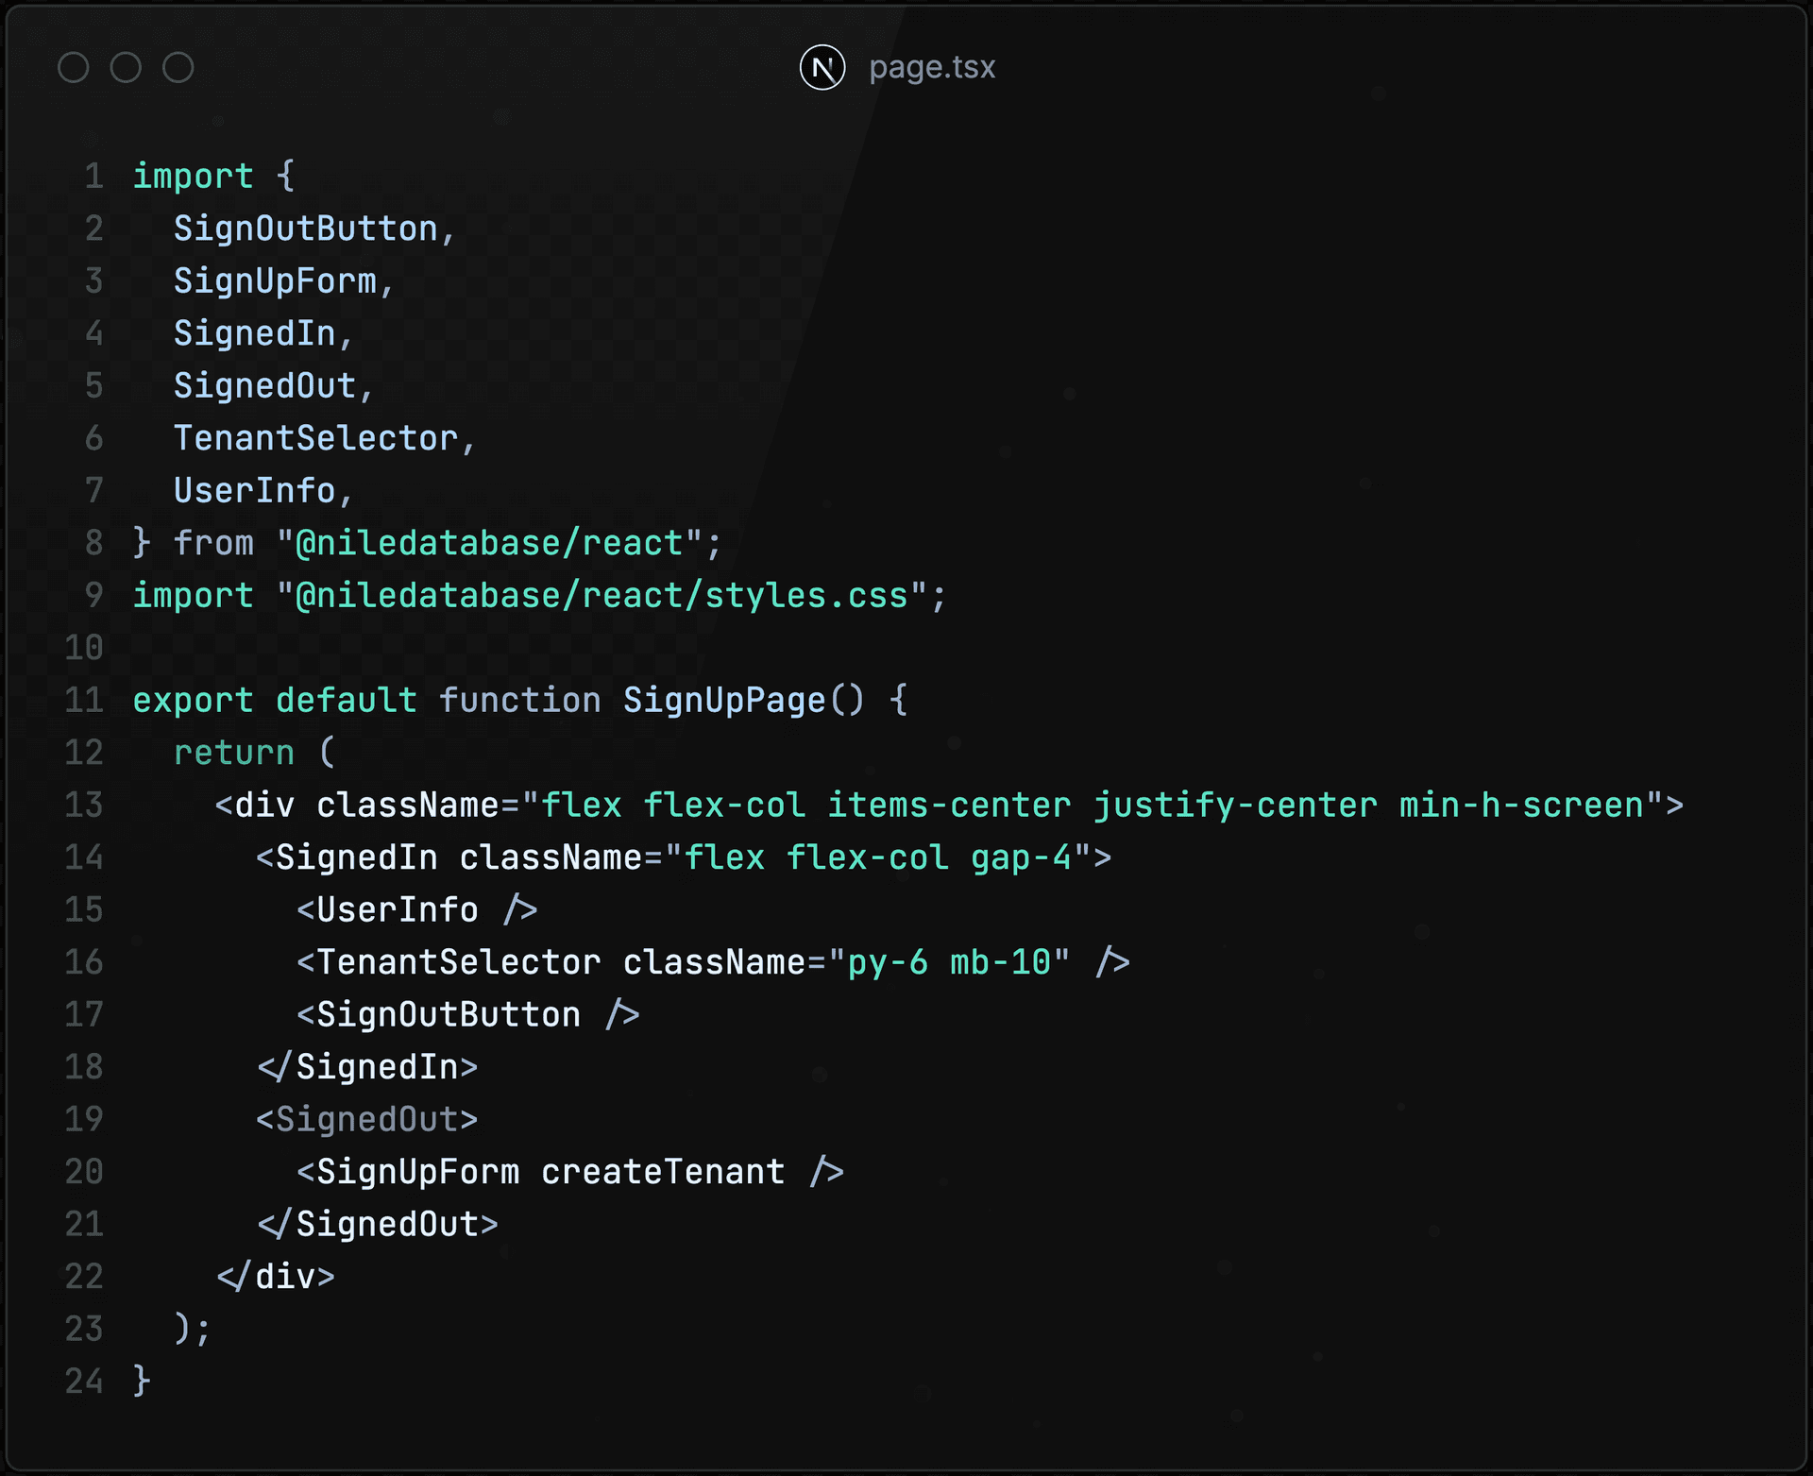The height and width of the screenshot is (1476, 1813).
Task: Click the closing div tag on line 22
Action: pos(276,1276)
